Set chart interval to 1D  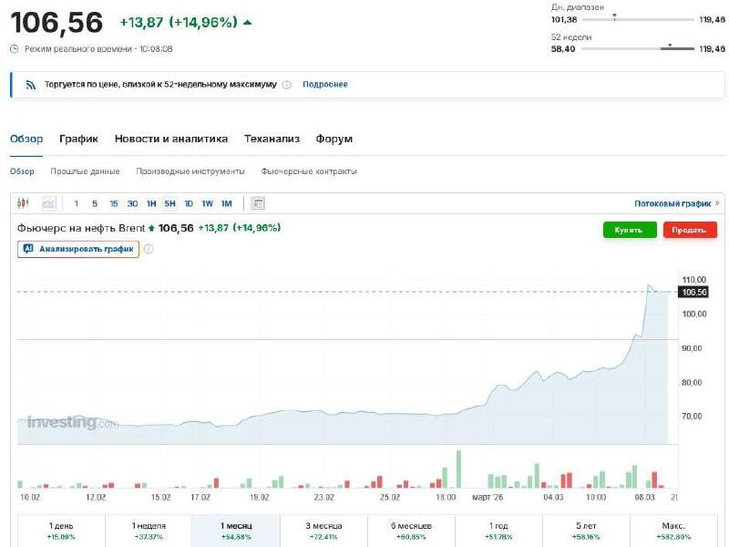pos(189,203)
